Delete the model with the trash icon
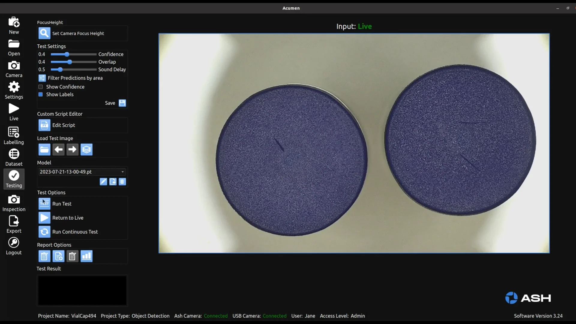The height and width of the screenshot is (324, 576). click(122, 182)
